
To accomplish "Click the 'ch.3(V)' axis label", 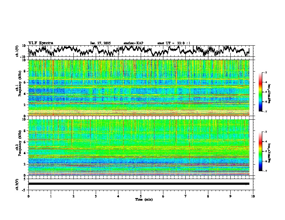I will [x=17, y=184].
